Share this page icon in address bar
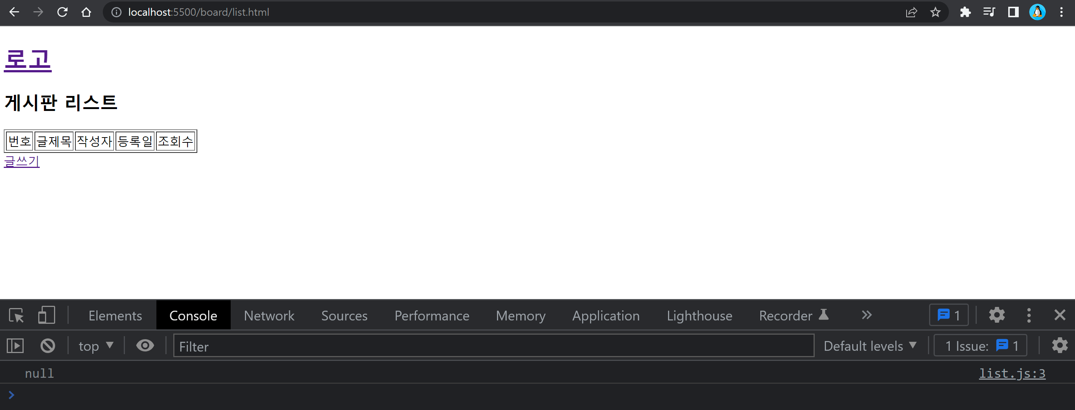 pyautogui.click(x=911, y=12)
